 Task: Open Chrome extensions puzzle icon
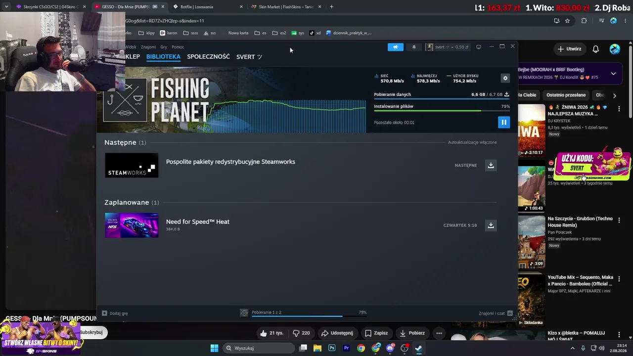point(584,21)
